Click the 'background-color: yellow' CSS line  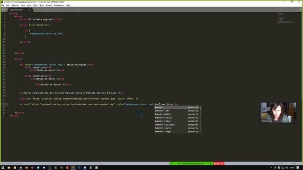pyautogui.click(x=46, y=34)
